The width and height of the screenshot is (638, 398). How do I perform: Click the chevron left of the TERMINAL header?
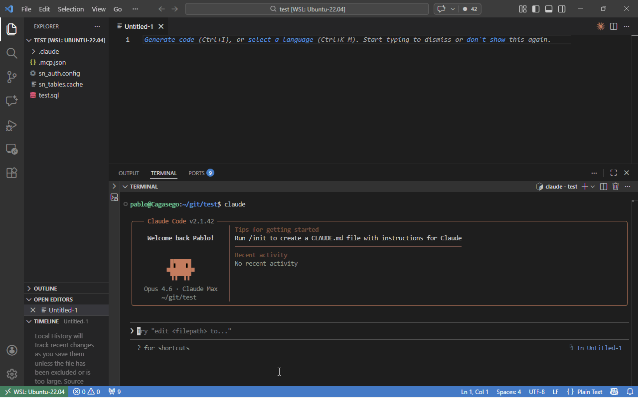coord(114,186)
